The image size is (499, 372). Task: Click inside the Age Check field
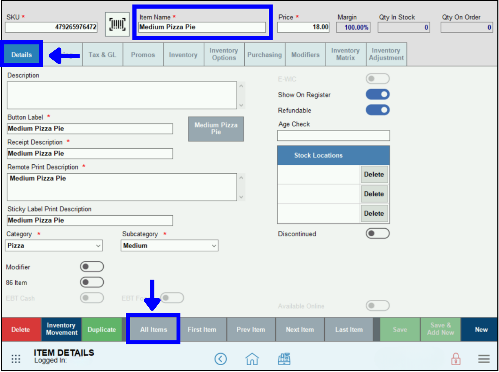point(333,136)
